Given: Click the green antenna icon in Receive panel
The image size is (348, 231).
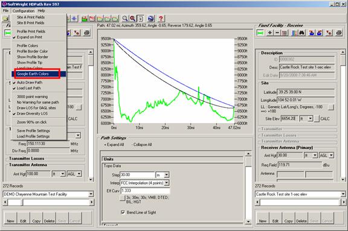Looking at the screenshot, I should (x=260, y=33).
